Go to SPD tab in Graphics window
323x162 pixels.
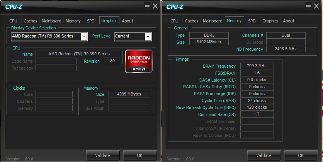pos(91,21)
